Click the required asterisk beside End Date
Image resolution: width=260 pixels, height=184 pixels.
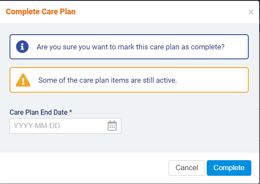pyautogui.click(x=71, y=112)
